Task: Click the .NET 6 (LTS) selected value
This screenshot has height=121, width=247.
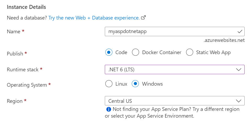Action: tap(122, 70)
